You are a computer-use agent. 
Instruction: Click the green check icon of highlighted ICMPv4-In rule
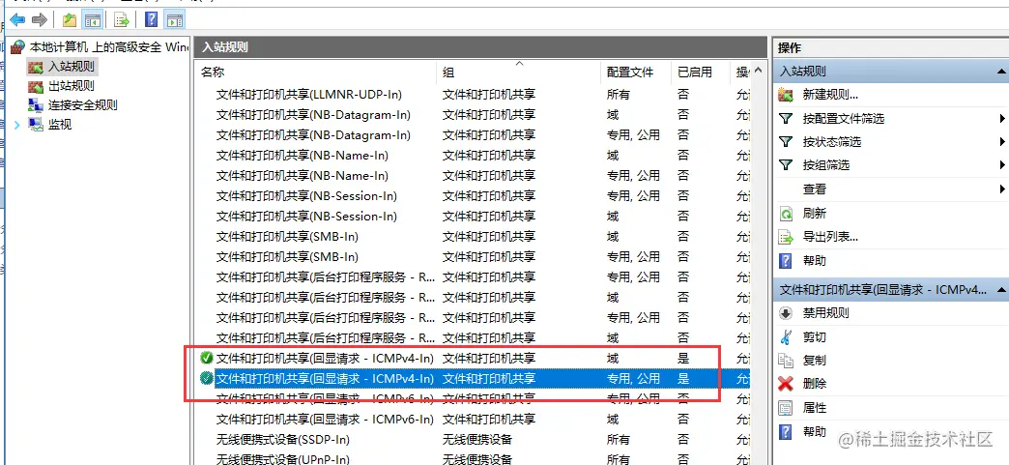coord(207,378)
